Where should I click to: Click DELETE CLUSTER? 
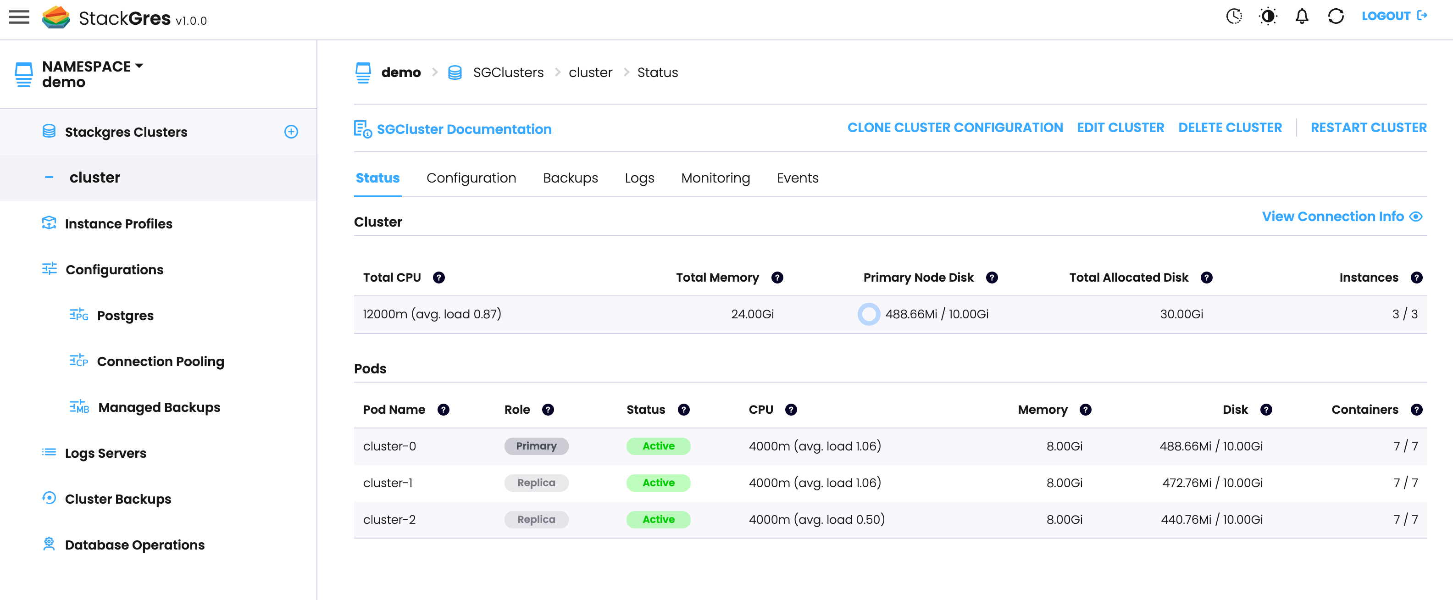click(x=1230, y=128)
